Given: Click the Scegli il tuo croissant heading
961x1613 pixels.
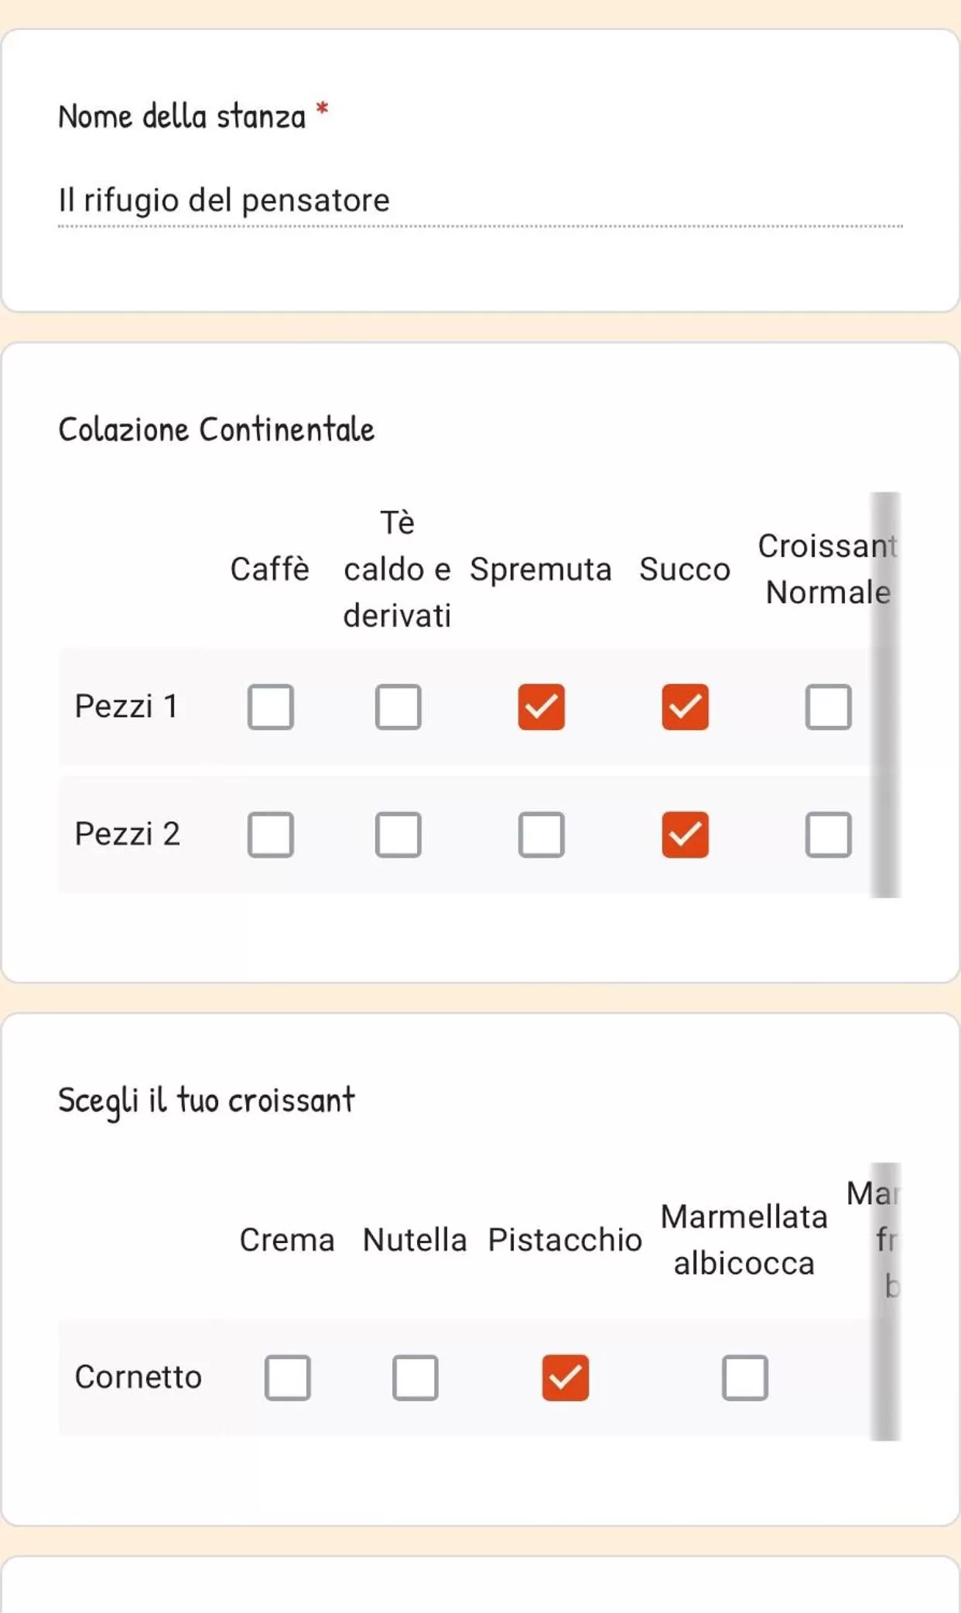Looking at the screenshot, I should (207, 1100).
